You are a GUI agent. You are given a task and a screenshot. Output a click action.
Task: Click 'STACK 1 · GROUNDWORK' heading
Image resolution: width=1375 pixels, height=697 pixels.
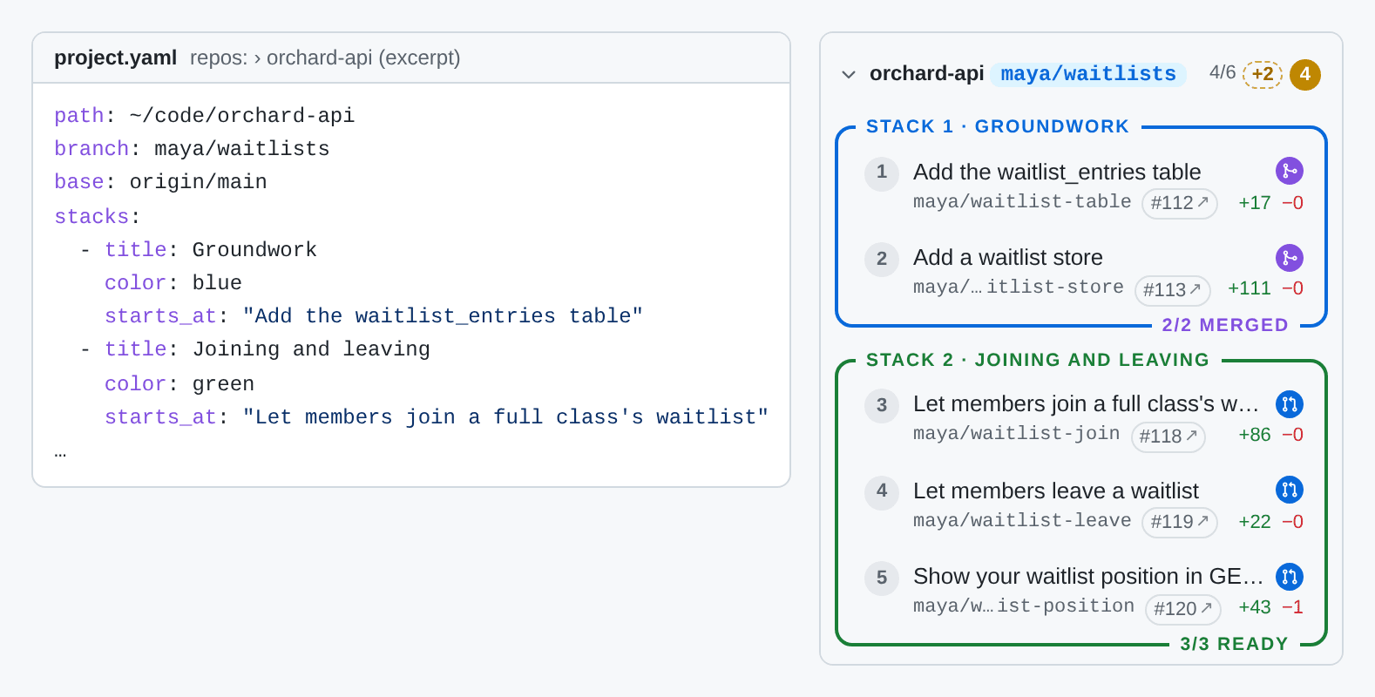998,126
